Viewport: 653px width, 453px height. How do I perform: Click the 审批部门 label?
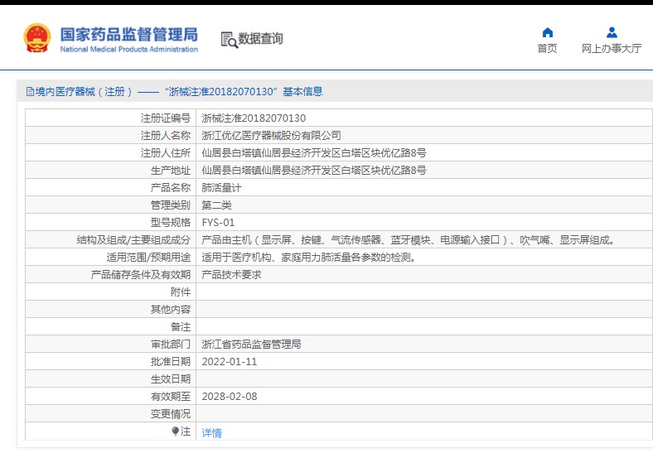coord(171,345)
